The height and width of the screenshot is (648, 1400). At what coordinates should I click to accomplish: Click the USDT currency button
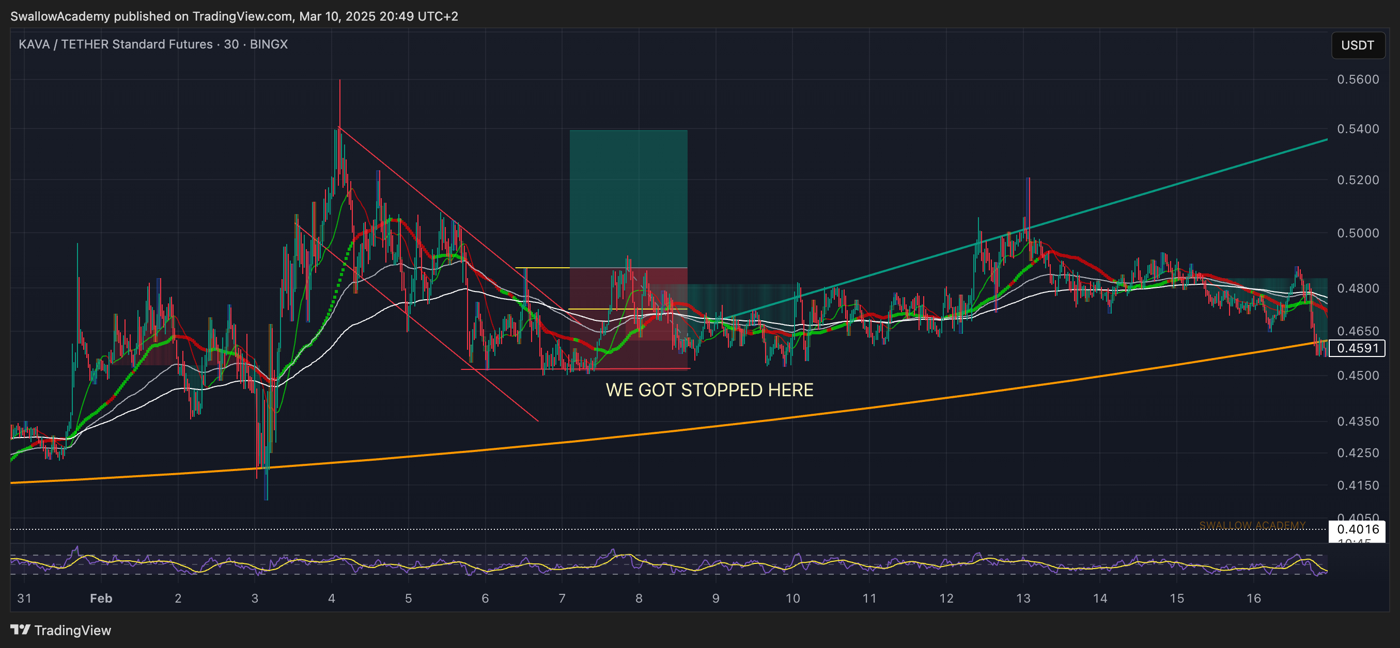(x=1358, y=45)
